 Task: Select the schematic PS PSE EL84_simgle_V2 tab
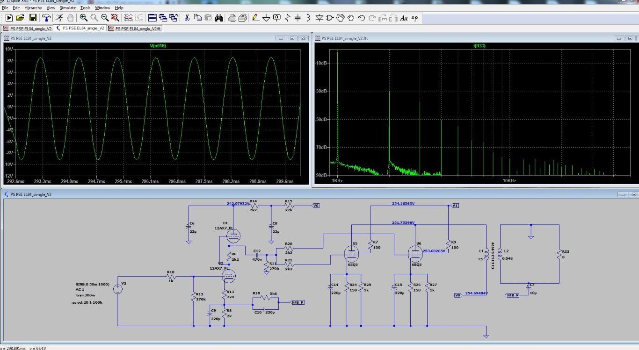click(x=80, y=29)
